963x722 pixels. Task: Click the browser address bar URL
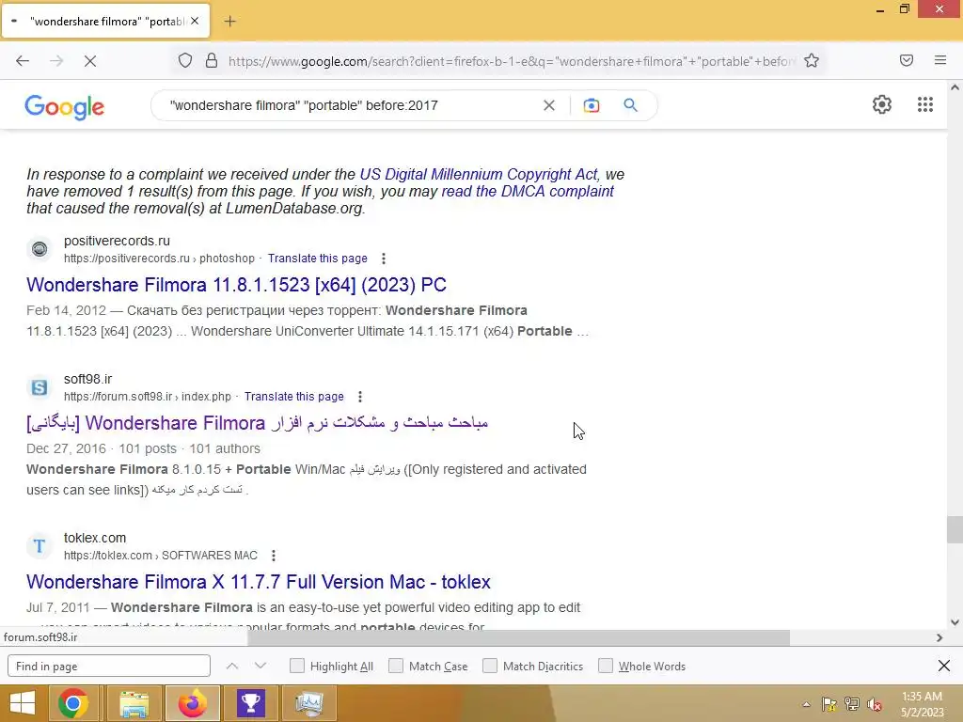click(511, 61)
